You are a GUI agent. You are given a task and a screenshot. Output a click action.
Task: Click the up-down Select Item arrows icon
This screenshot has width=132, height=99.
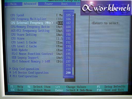tap(29, 87)
